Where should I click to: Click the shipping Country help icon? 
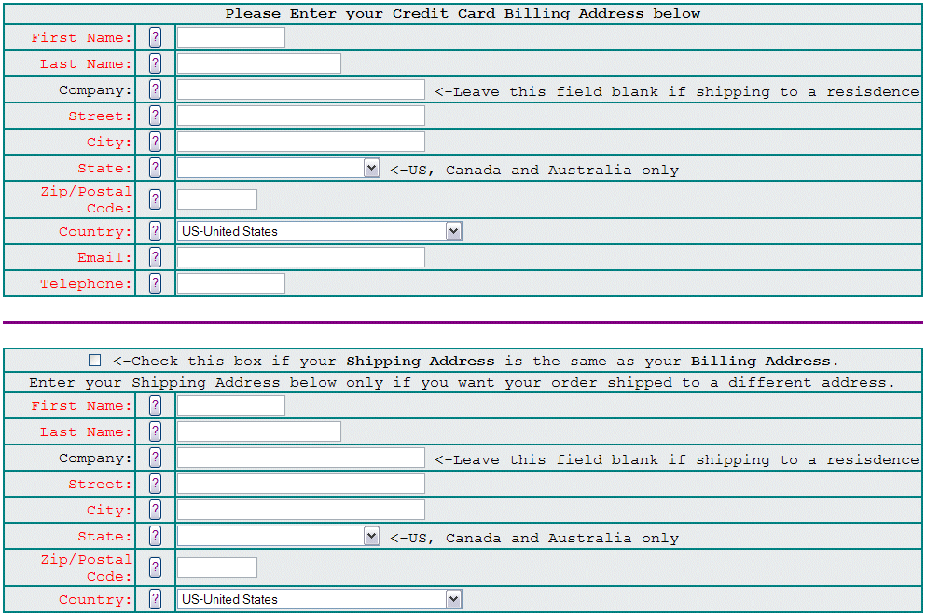click(x=156, y=599)
